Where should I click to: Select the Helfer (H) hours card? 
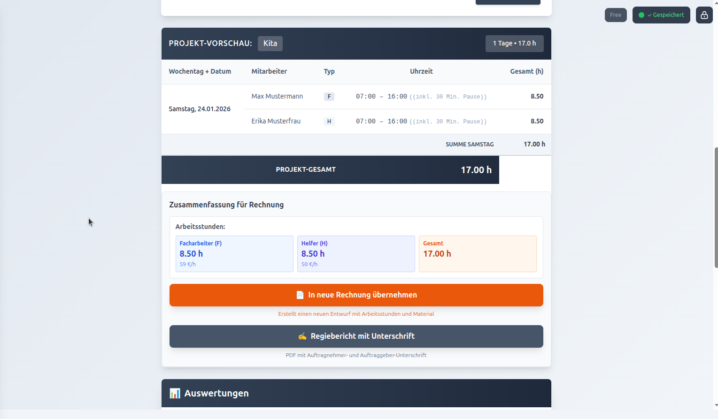(x=355, y=254)
